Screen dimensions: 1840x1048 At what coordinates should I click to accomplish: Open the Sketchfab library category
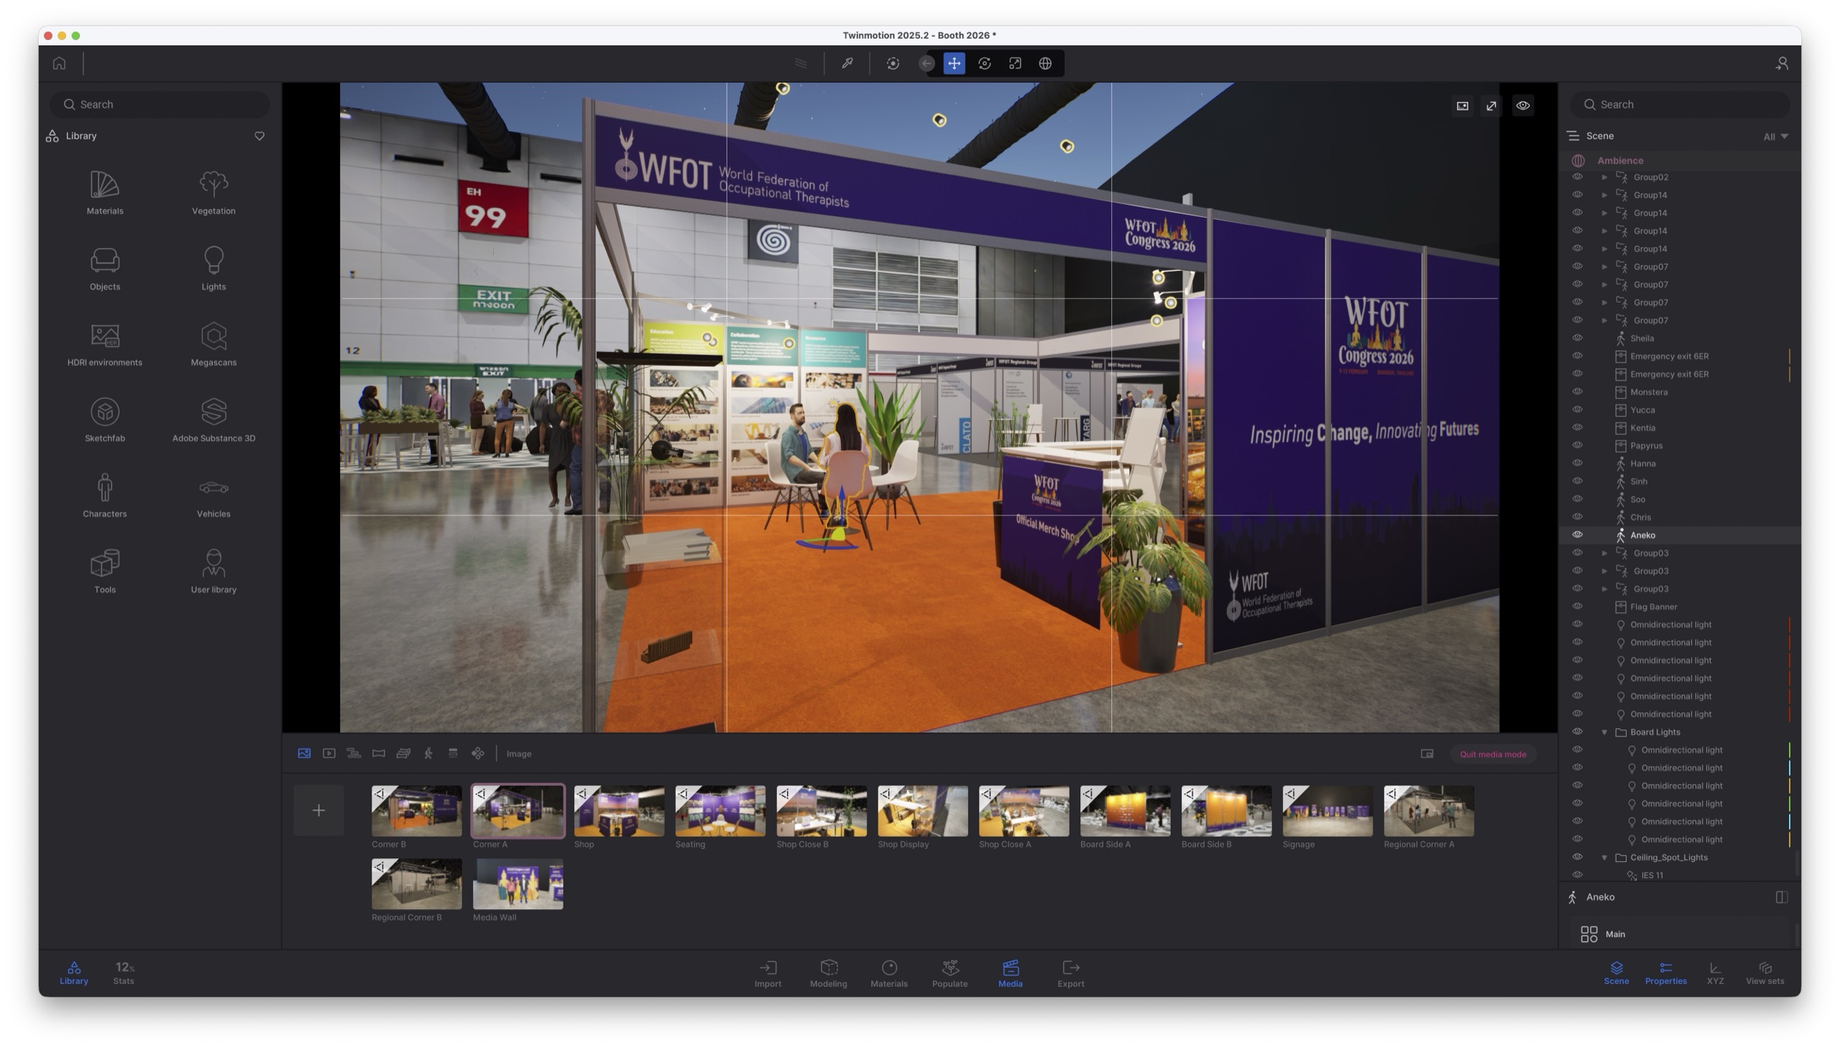(104, 420)
